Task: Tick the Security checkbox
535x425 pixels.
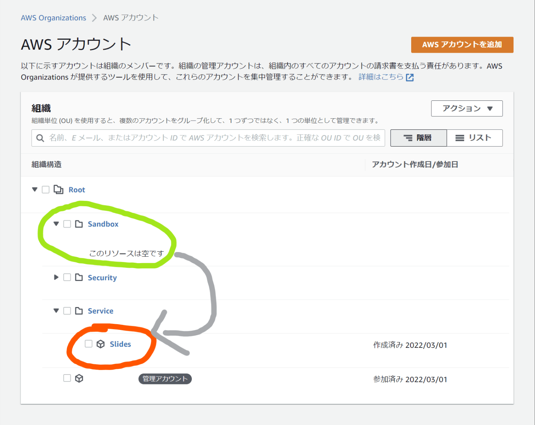Action: (x=67, y=277)
